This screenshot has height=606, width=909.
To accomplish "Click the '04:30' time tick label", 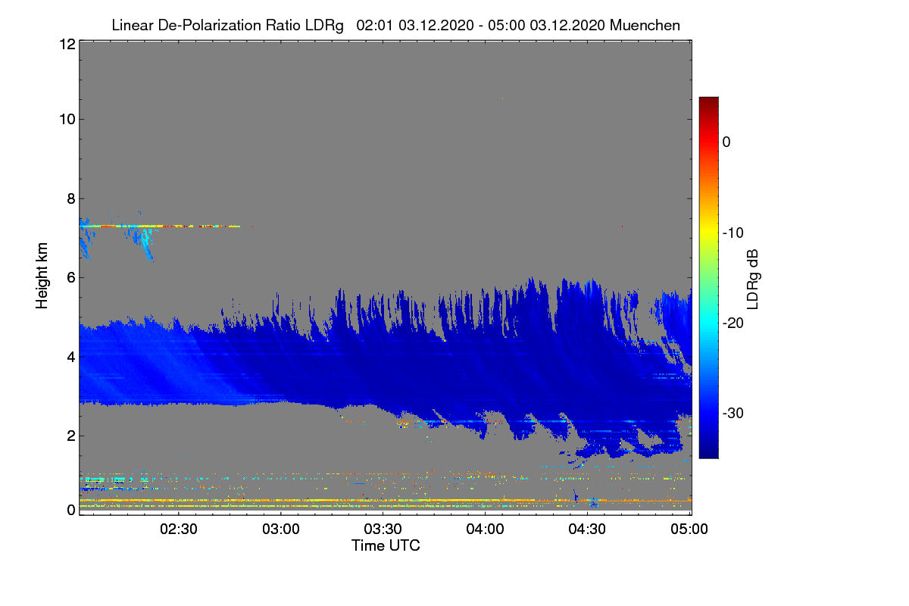I will 588,529.
